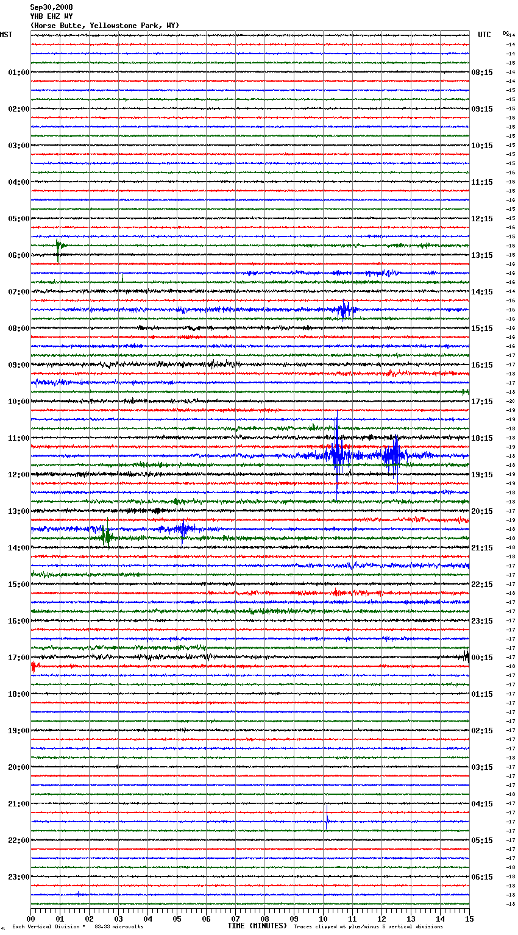Select the 11:00 MST hour label
The height and width of the screenshot is (935, 518).
point(18,438)
